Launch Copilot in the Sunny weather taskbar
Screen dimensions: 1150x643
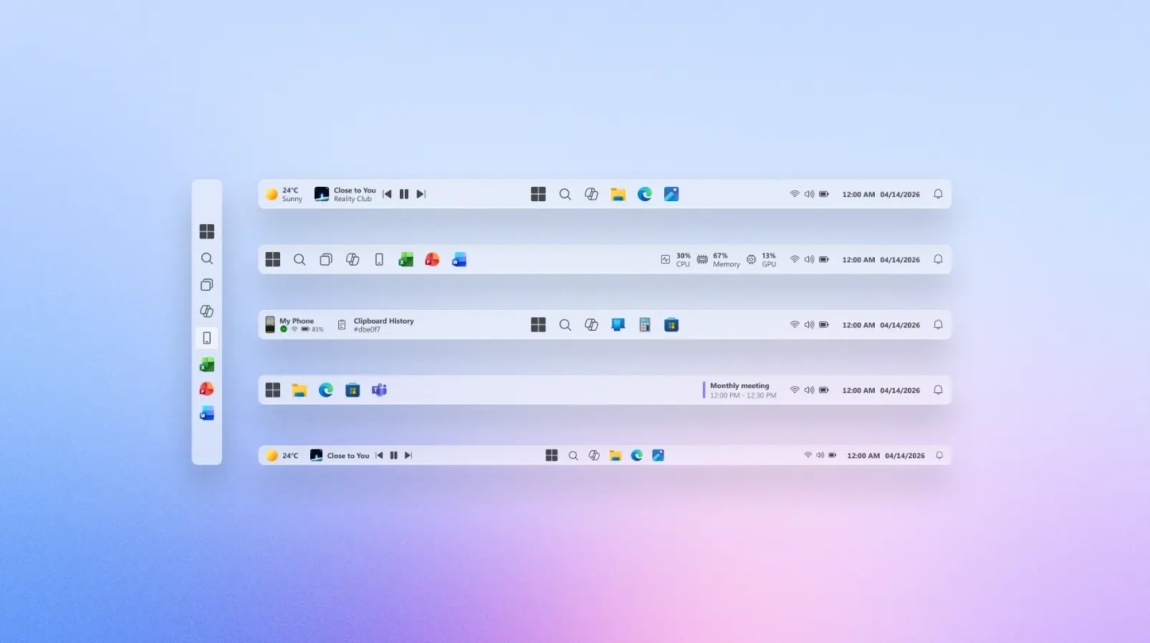coord(592,194)
